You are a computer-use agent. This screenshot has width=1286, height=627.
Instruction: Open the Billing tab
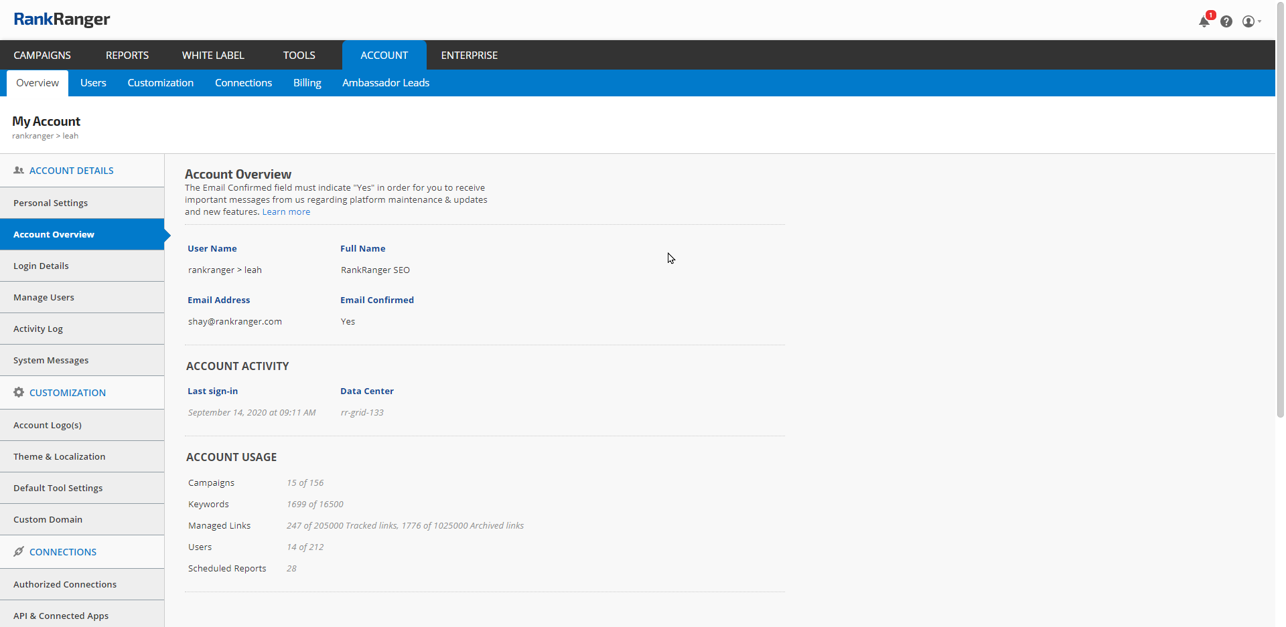coord(307,83)
